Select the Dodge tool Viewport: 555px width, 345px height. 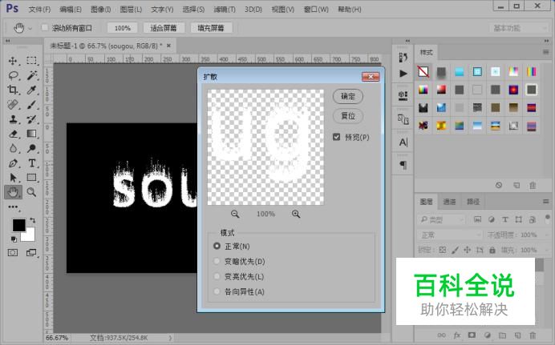[x=31, y=148]
